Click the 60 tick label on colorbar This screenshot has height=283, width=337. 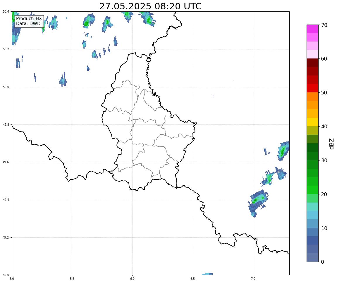(324, 59)
